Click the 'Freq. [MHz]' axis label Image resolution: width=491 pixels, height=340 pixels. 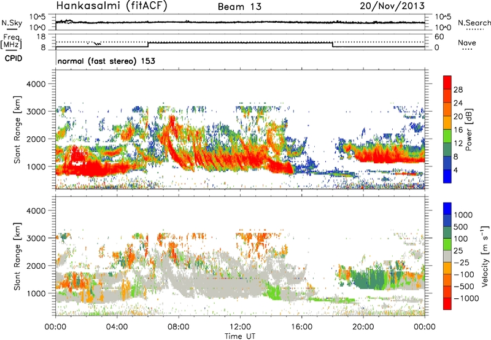click(11, 41)
